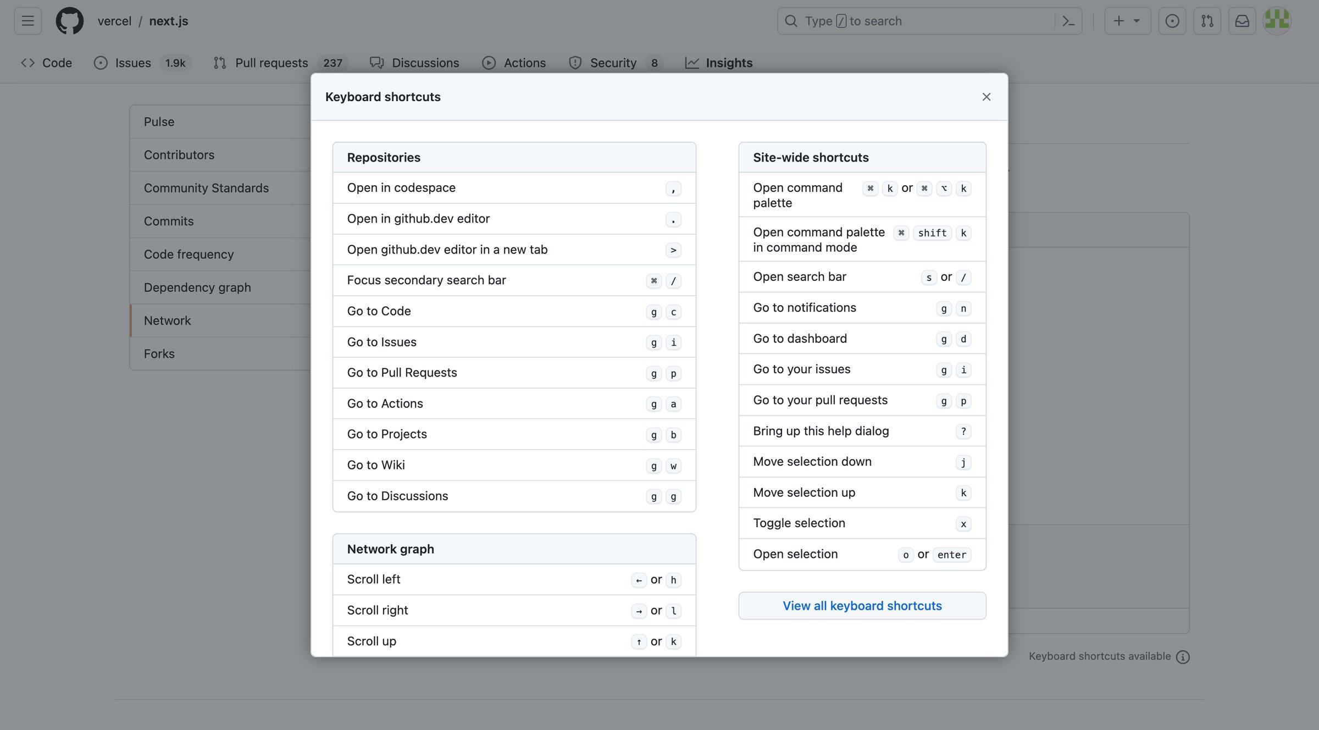Click the 'Go to Projects' shortcut text
Viewport: 1319px width, 730px height.
[387, 434]
